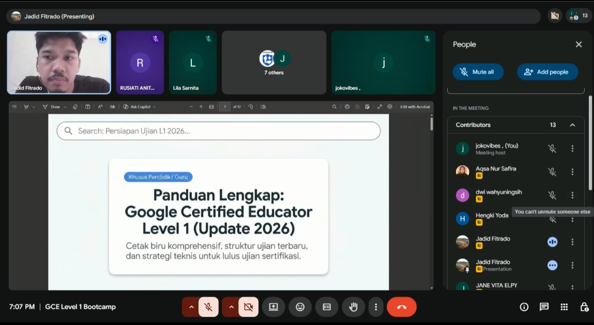Open the 7 others tile
Screen dimensions: 594x325
pyautogui.click(x=274, y=62)
